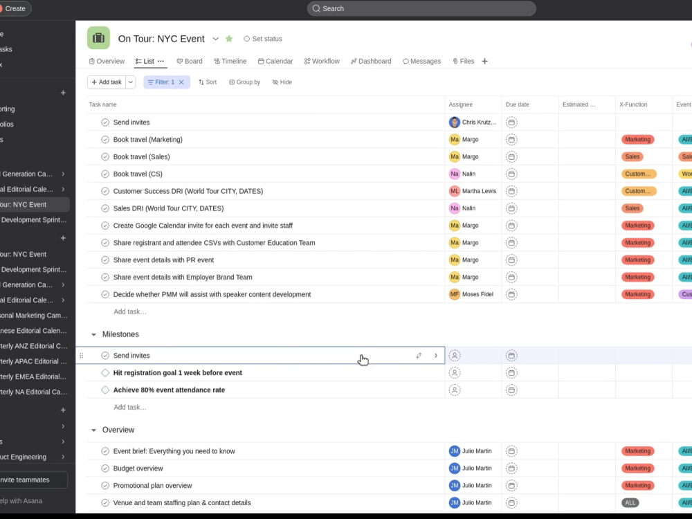Switch to the Board tab

[x=189, y=61]
